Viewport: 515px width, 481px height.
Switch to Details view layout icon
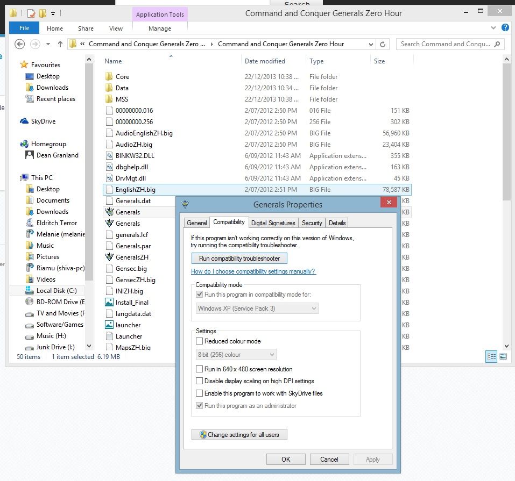click(x=491, y=356)
